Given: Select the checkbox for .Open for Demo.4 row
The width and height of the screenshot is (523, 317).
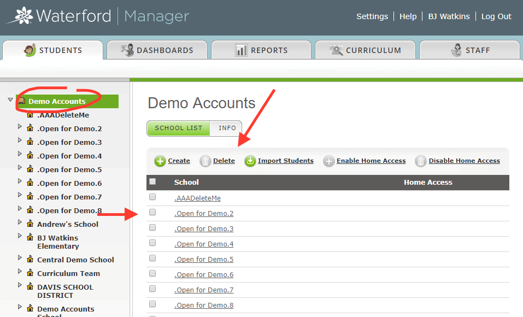Looking at the screenshot, I should (x=152, y=243).
